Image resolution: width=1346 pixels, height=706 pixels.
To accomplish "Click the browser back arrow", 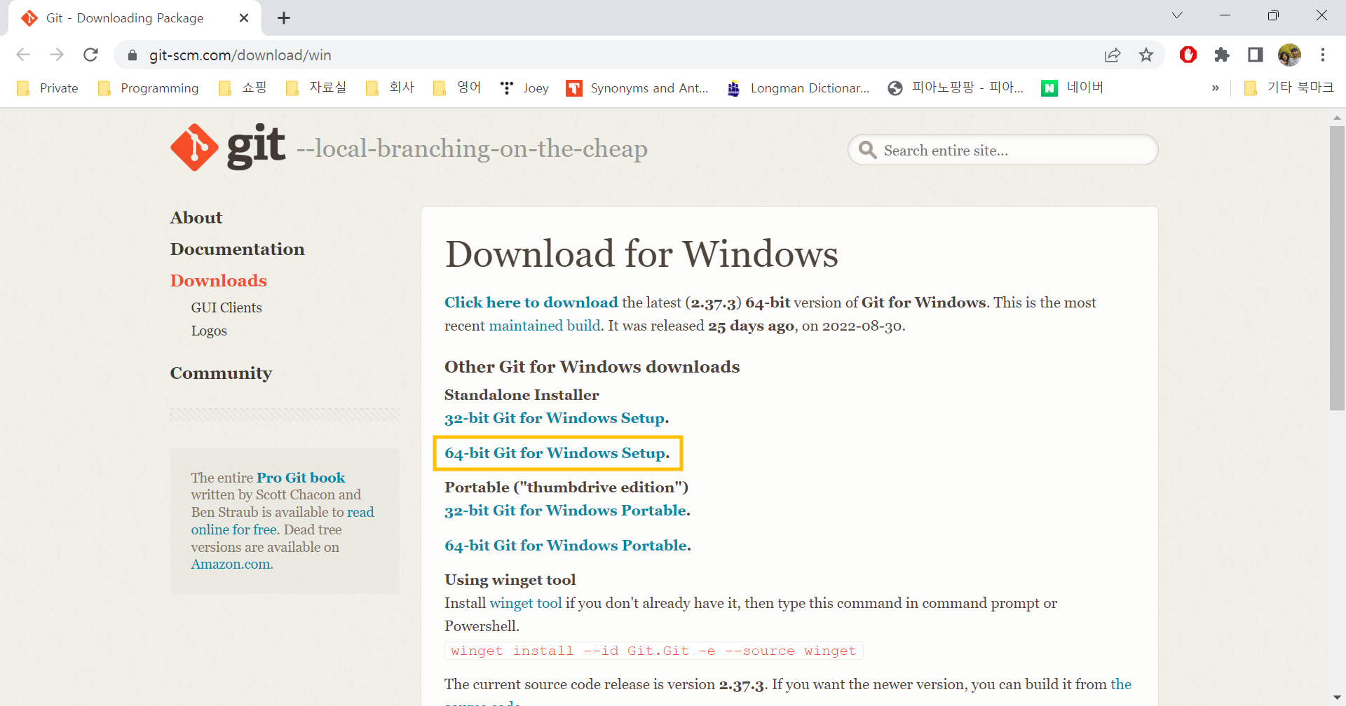I will pos(23,55).
